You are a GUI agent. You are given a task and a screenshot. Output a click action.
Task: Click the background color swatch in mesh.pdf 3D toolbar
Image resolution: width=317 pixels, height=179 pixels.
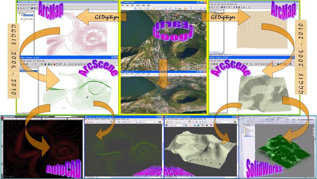206,125
